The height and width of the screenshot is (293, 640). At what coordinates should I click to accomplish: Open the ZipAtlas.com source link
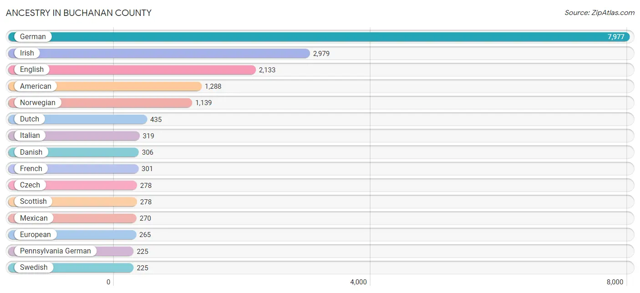click(x=599, y=13)
